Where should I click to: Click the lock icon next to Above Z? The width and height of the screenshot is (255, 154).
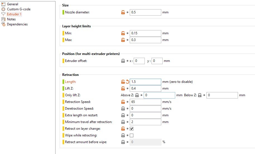tap(137, 95)
